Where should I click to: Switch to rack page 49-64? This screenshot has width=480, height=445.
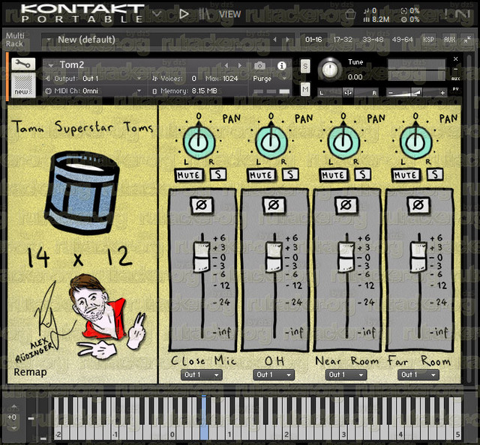(402, 40)
